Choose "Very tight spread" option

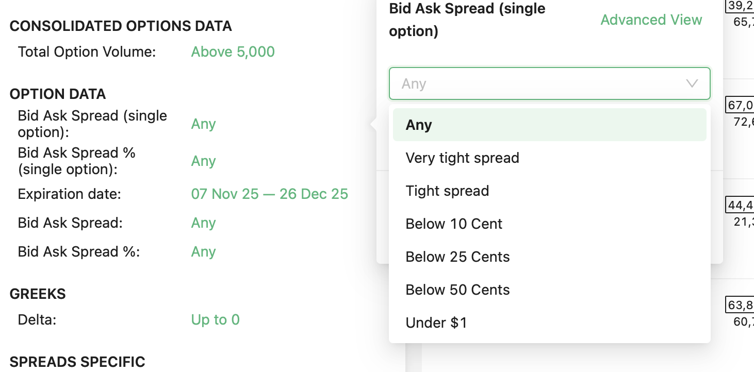(x=462, y=158)
